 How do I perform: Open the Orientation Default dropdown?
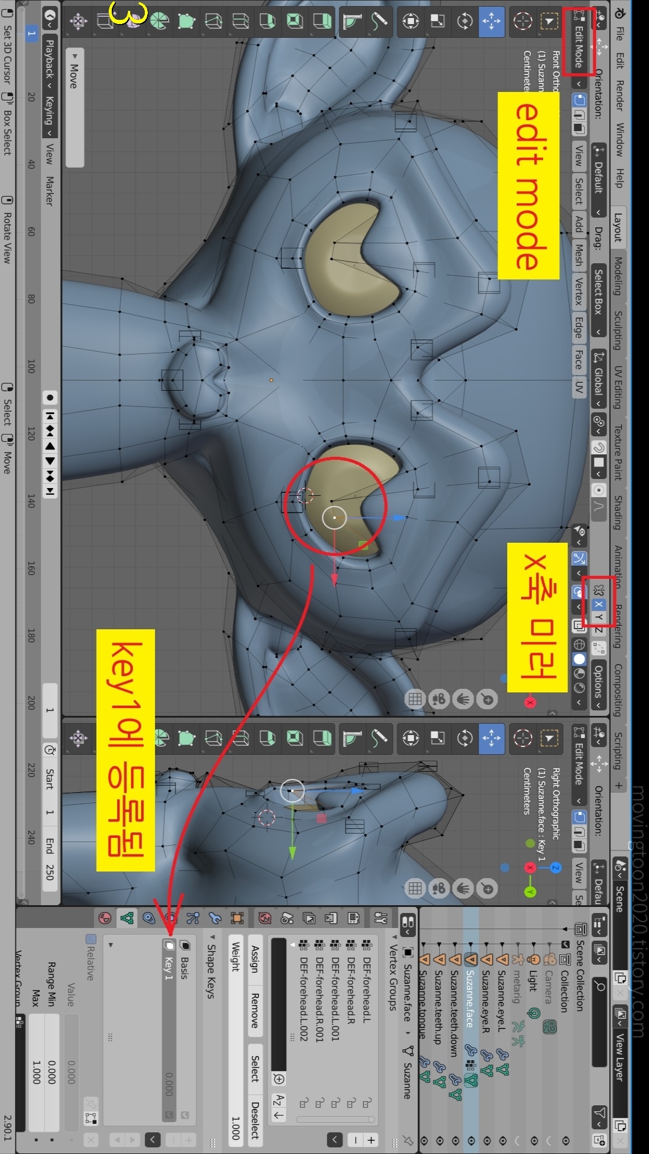tap(599, 180)
